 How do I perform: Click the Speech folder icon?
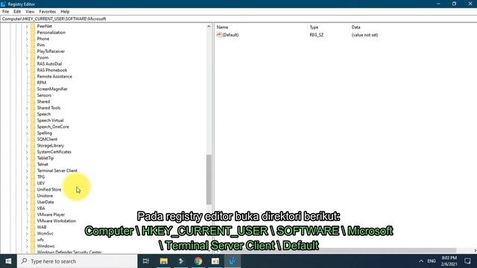click(33, 114)
